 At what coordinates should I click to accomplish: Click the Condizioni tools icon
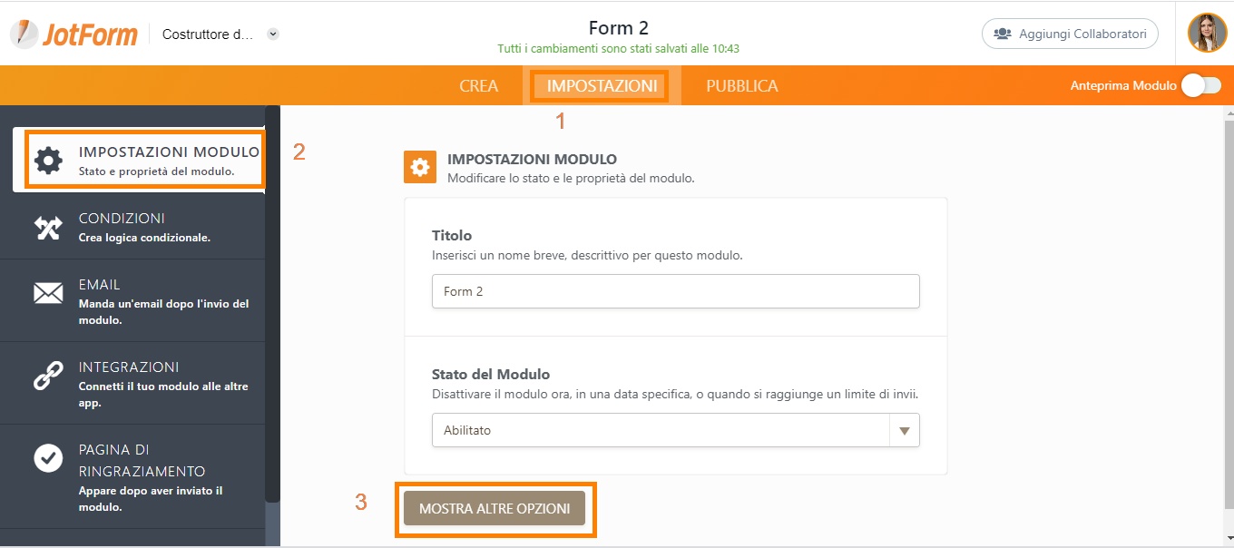point(48,227)
